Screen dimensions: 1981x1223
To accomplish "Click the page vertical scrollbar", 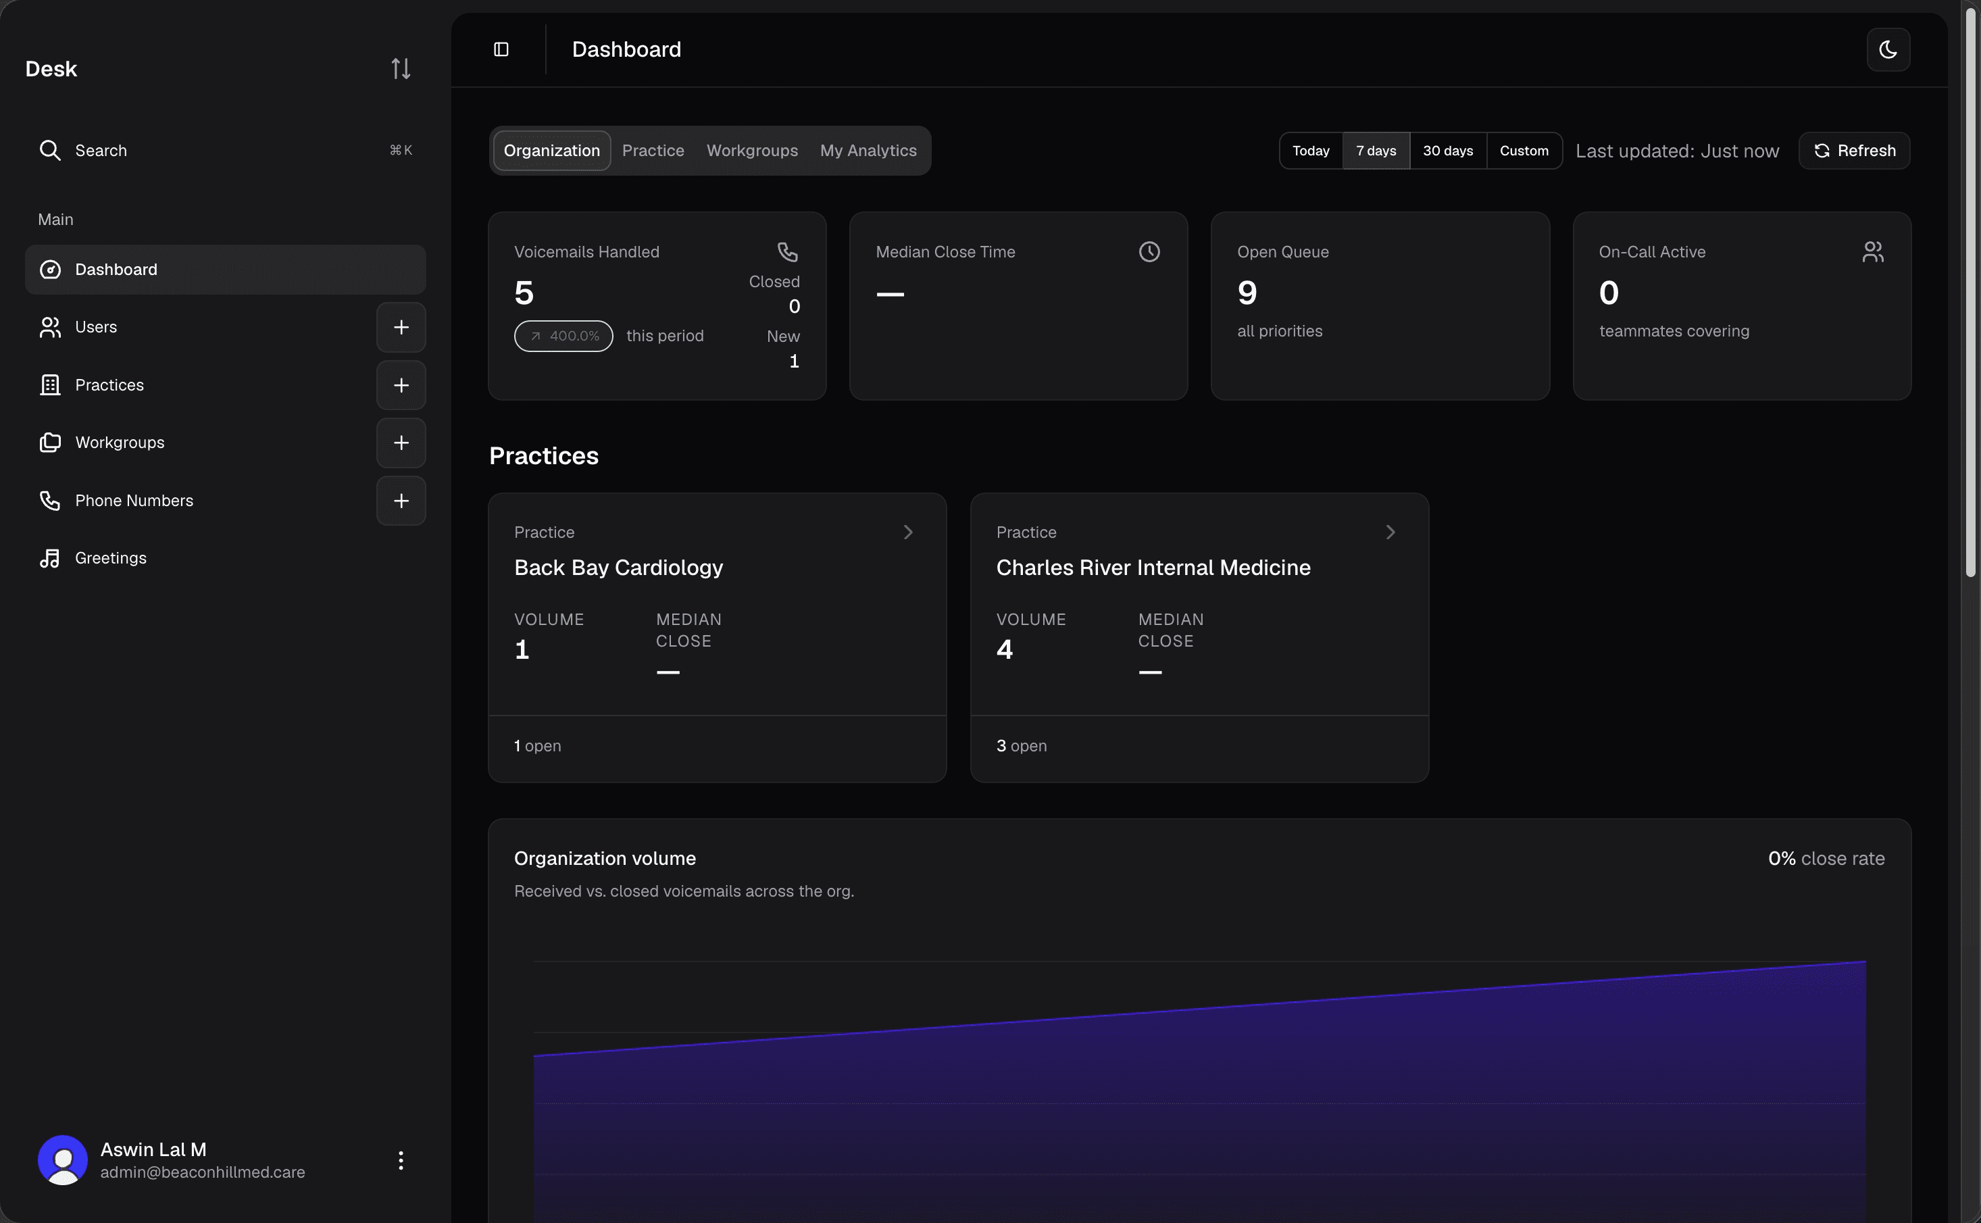I will [1970, 291].
